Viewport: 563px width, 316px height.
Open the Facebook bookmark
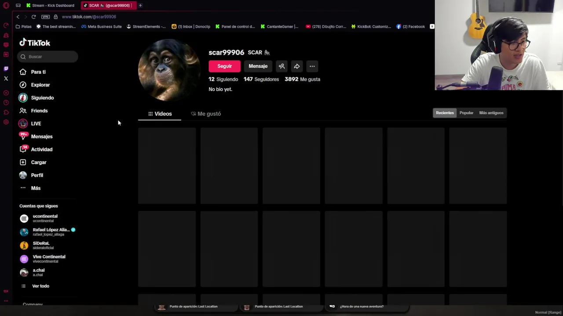click(410, 26)
